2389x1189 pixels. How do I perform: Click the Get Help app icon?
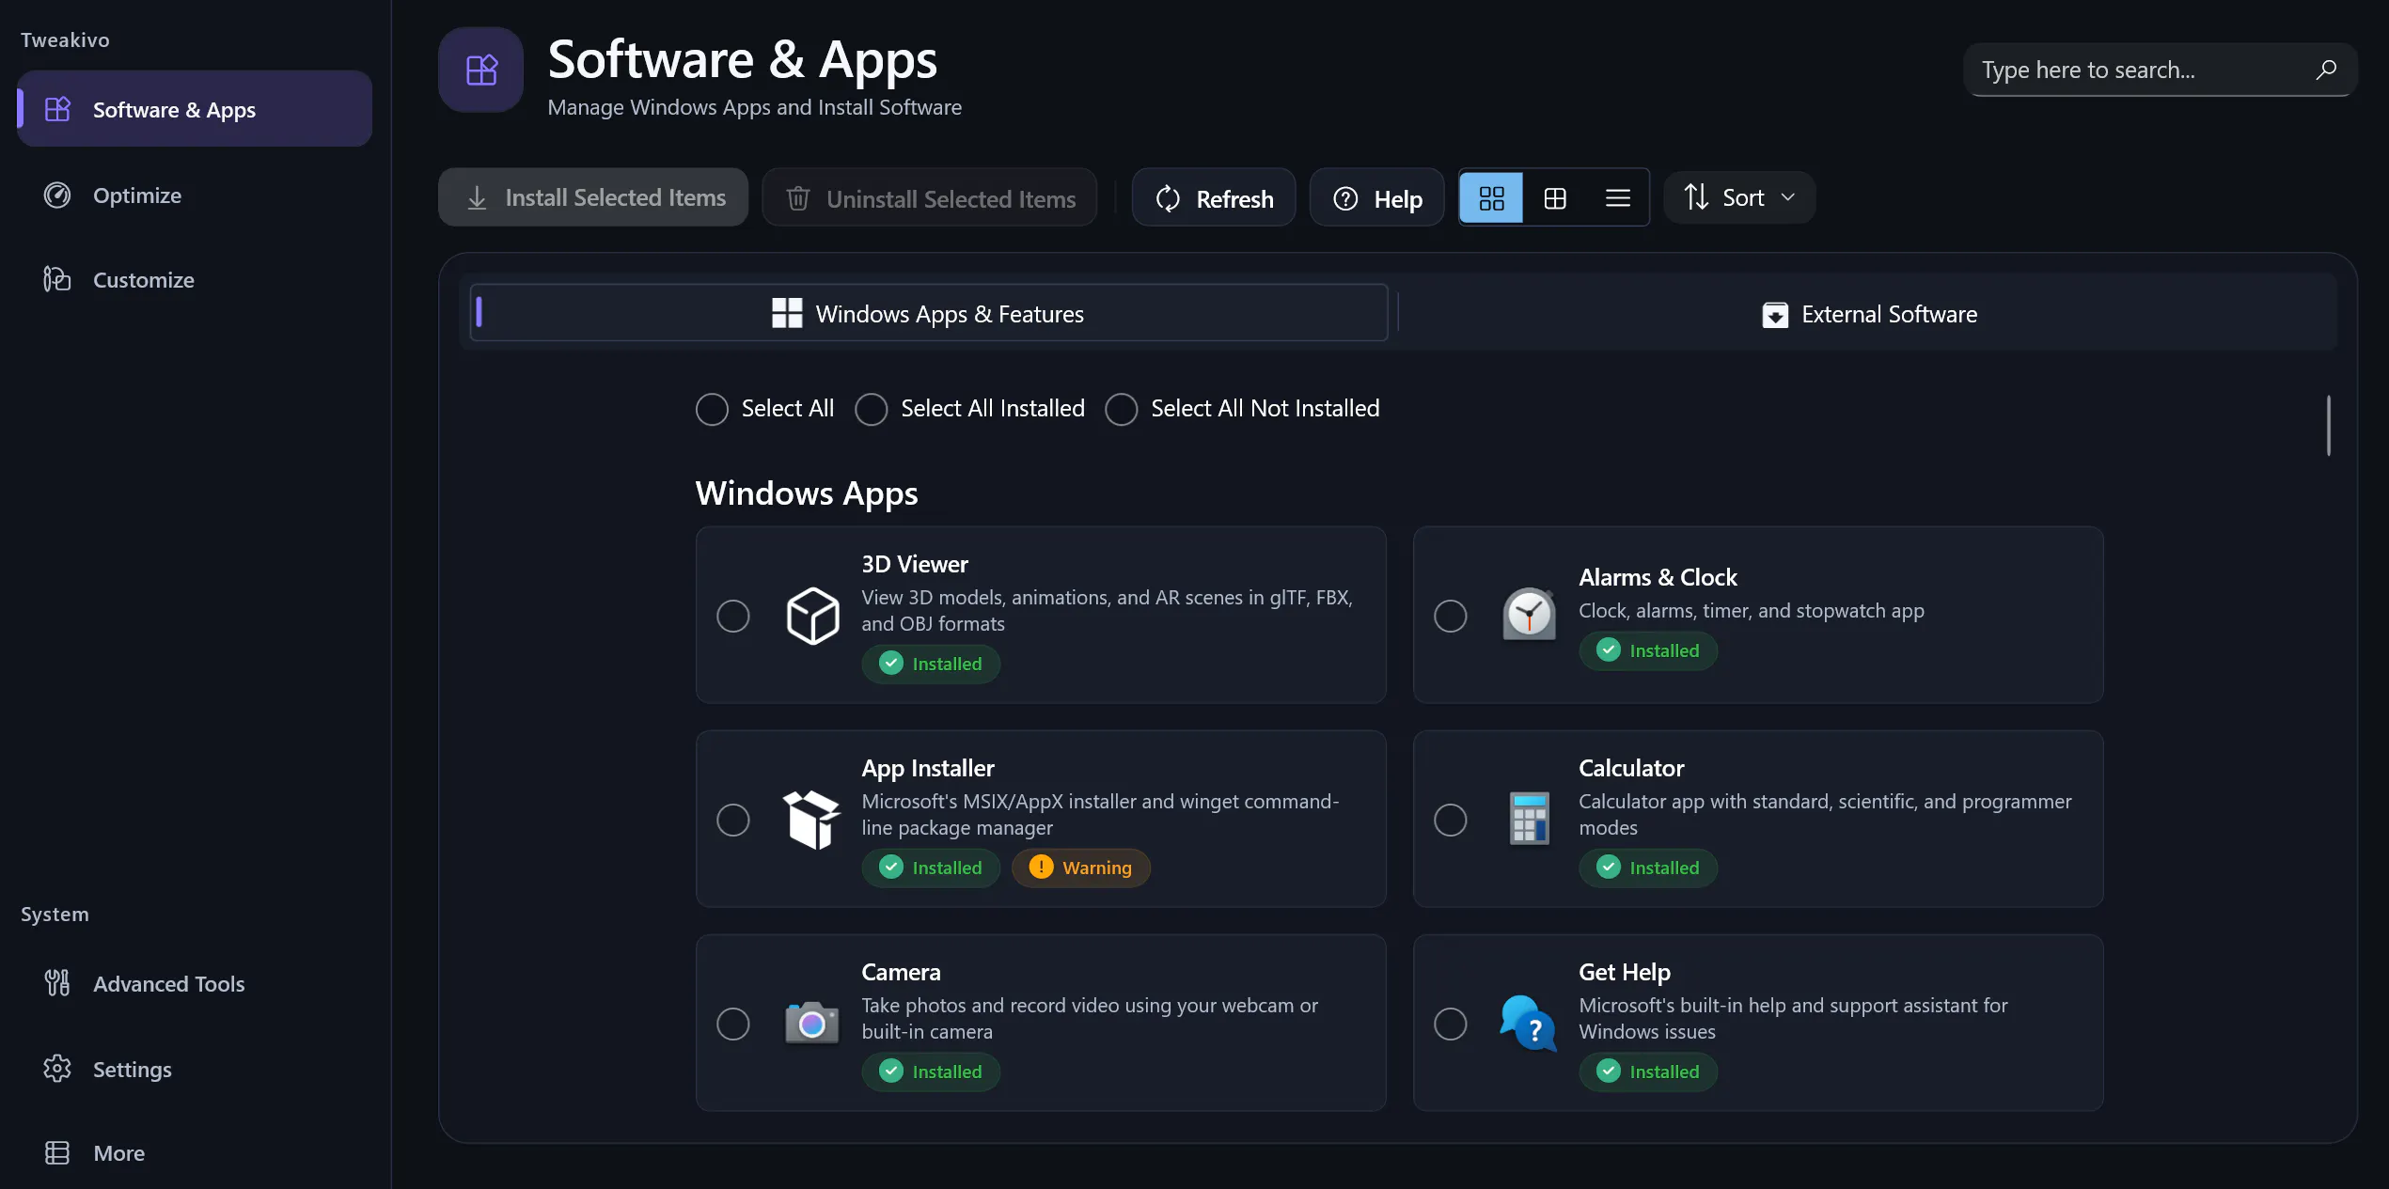(x=1528, y=1023)
